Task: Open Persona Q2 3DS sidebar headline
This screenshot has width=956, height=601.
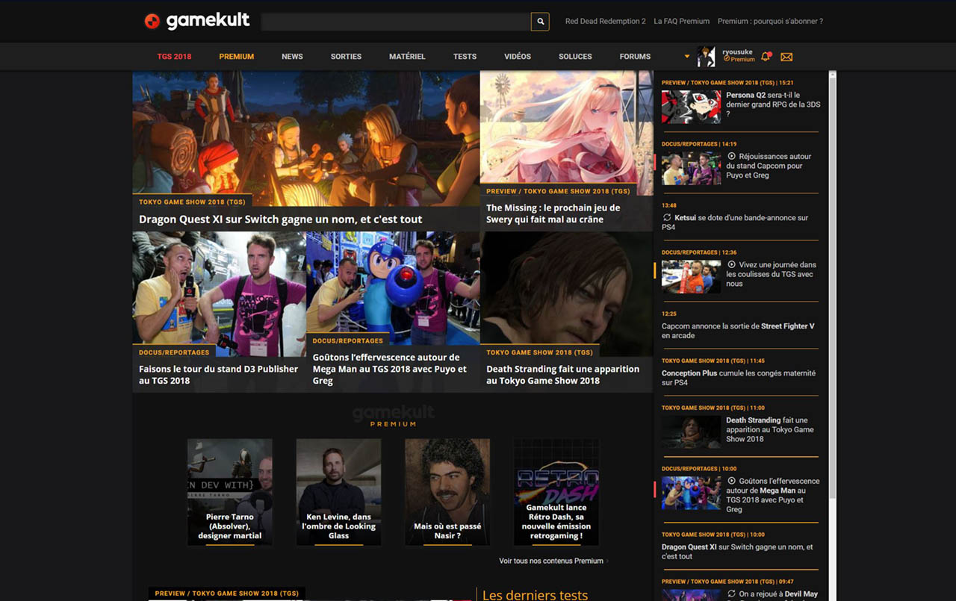Action: tap(773, 105)
